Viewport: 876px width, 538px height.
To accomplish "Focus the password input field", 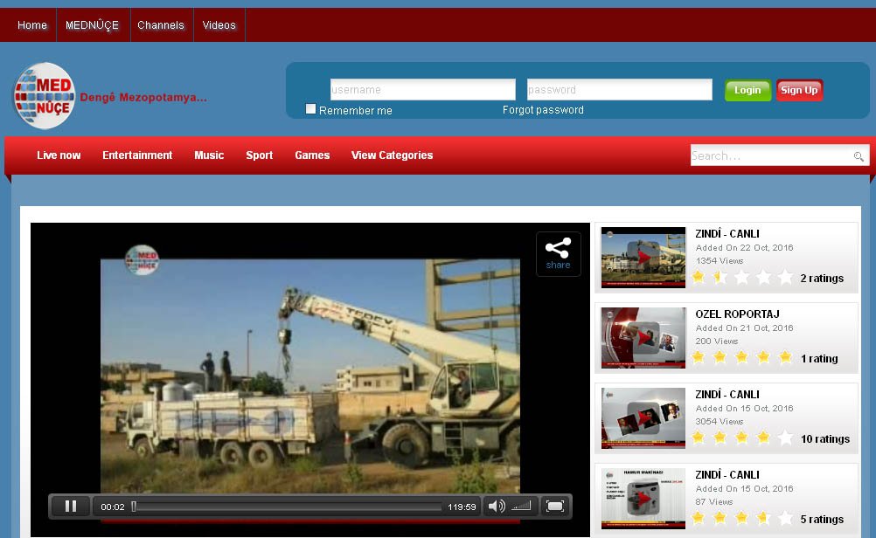I will coord(620,89).
